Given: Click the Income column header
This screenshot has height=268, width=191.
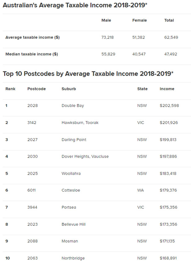Looking at the screenshot, I should click(x=167, y=89).
